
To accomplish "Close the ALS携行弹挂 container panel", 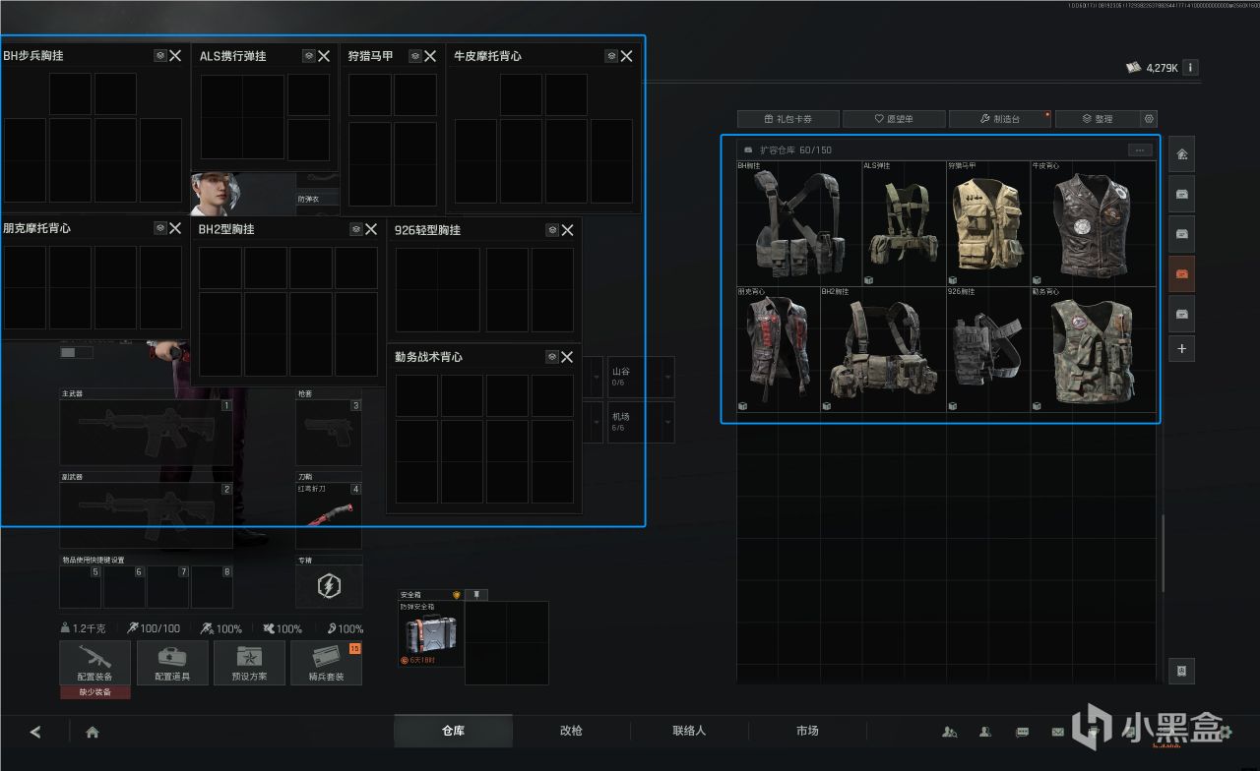I will tap(323, 56).
